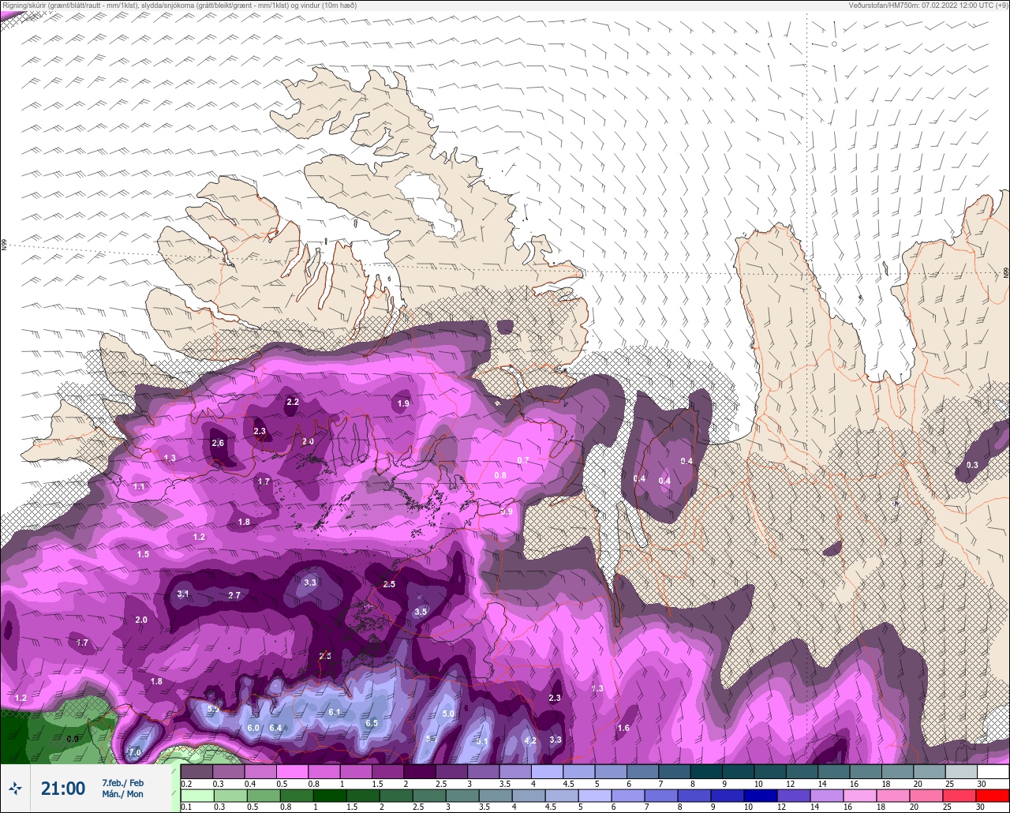Click the 0.2 label on the top legend
The width and height of the screenshot is (1010, 813).
186,784
